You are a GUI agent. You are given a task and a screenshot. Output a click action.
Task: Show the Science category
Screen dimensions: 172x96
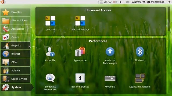pos(16,70)
